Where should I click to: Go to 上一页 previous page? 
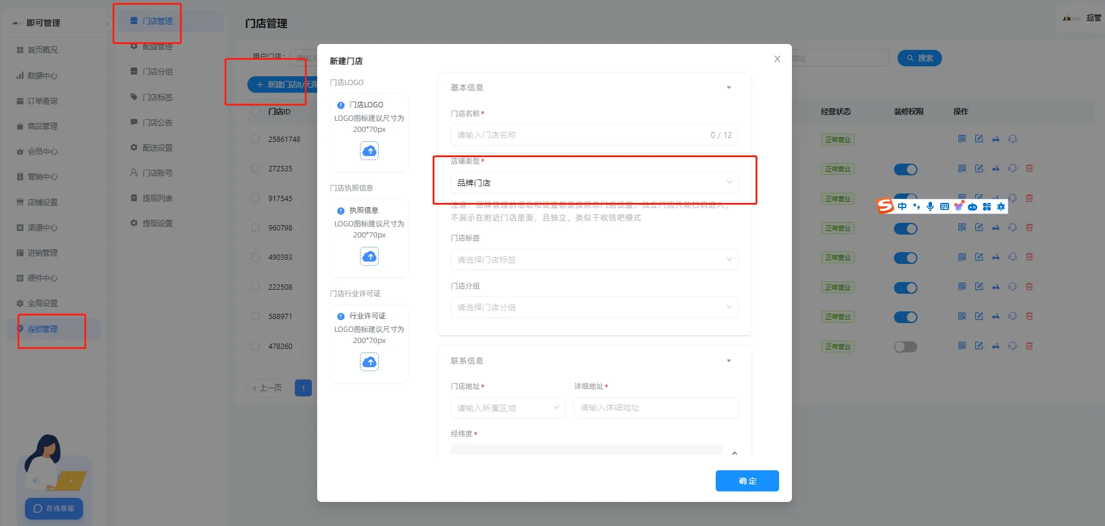point(268,388)
